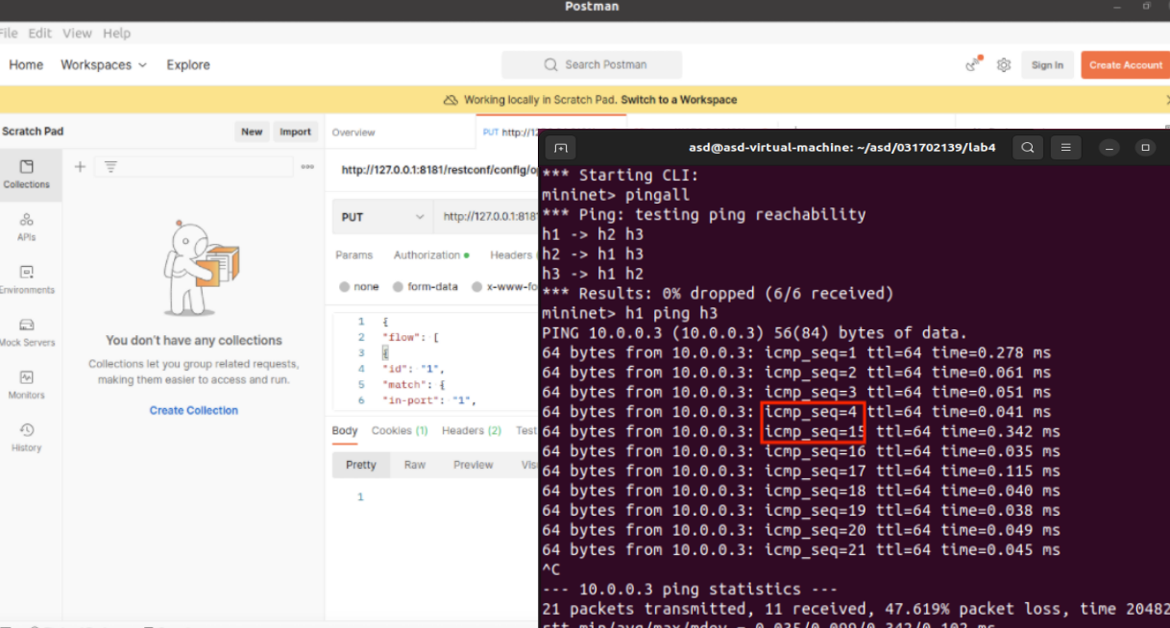The width and height of the screenshot is (1170, 628).
Task: Select the response Headers (2) tab
Action: click(472, 431)
